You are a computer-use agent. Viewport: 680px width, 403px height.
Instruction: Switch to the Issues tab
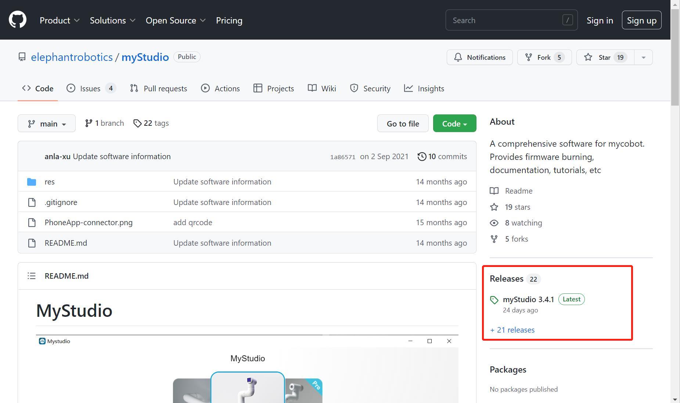pyautogui.click(x=91, y=89)
